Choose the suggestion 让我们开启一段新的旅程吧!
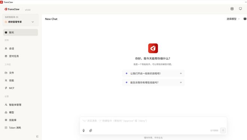 (153, 73)
